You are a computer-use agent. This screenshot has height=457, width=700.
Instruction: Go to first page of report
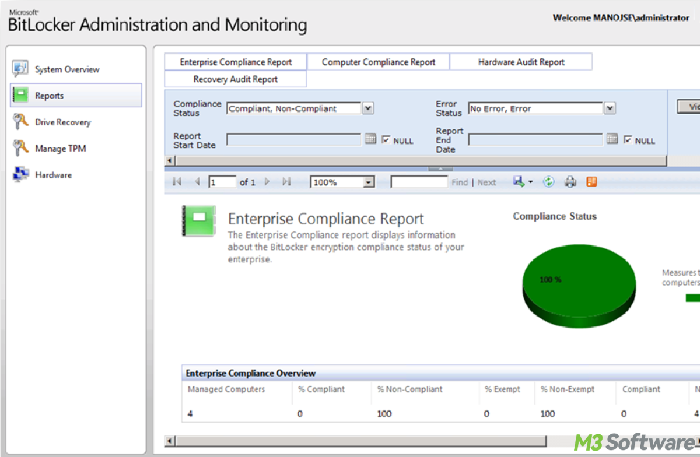click(x=177, y=182)
